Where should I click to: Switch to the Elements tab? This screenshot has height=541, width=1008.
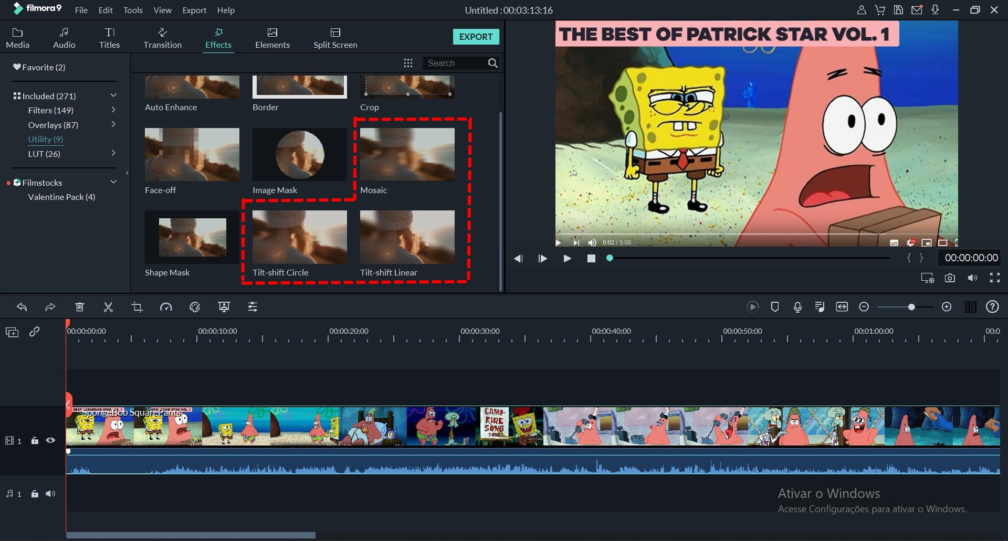[272, 38]
